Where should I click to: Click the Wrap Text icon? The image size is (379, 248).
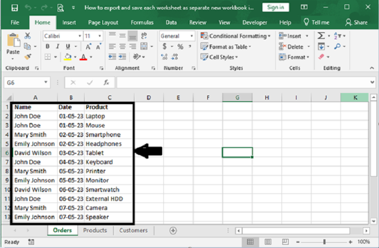tap(144, 35)
